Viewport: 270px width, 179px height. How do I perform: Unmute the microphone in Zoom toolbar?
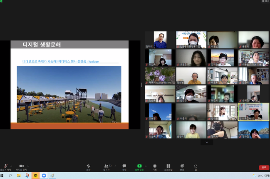pos(5,166)
